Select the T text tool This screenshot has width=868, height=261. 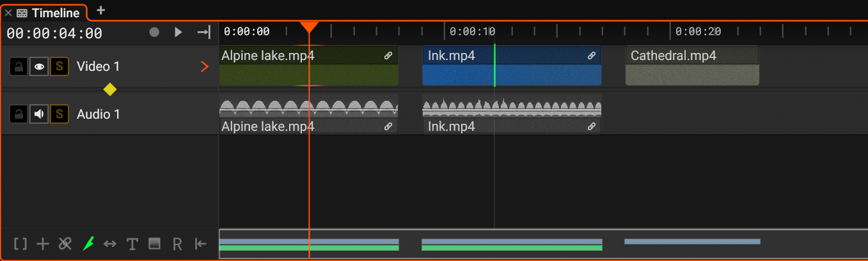(x=132, y=244)
